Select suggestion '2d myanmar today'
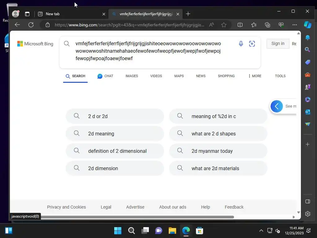The width and height of the screenshot is (317, 238). (x=218, y=151)
